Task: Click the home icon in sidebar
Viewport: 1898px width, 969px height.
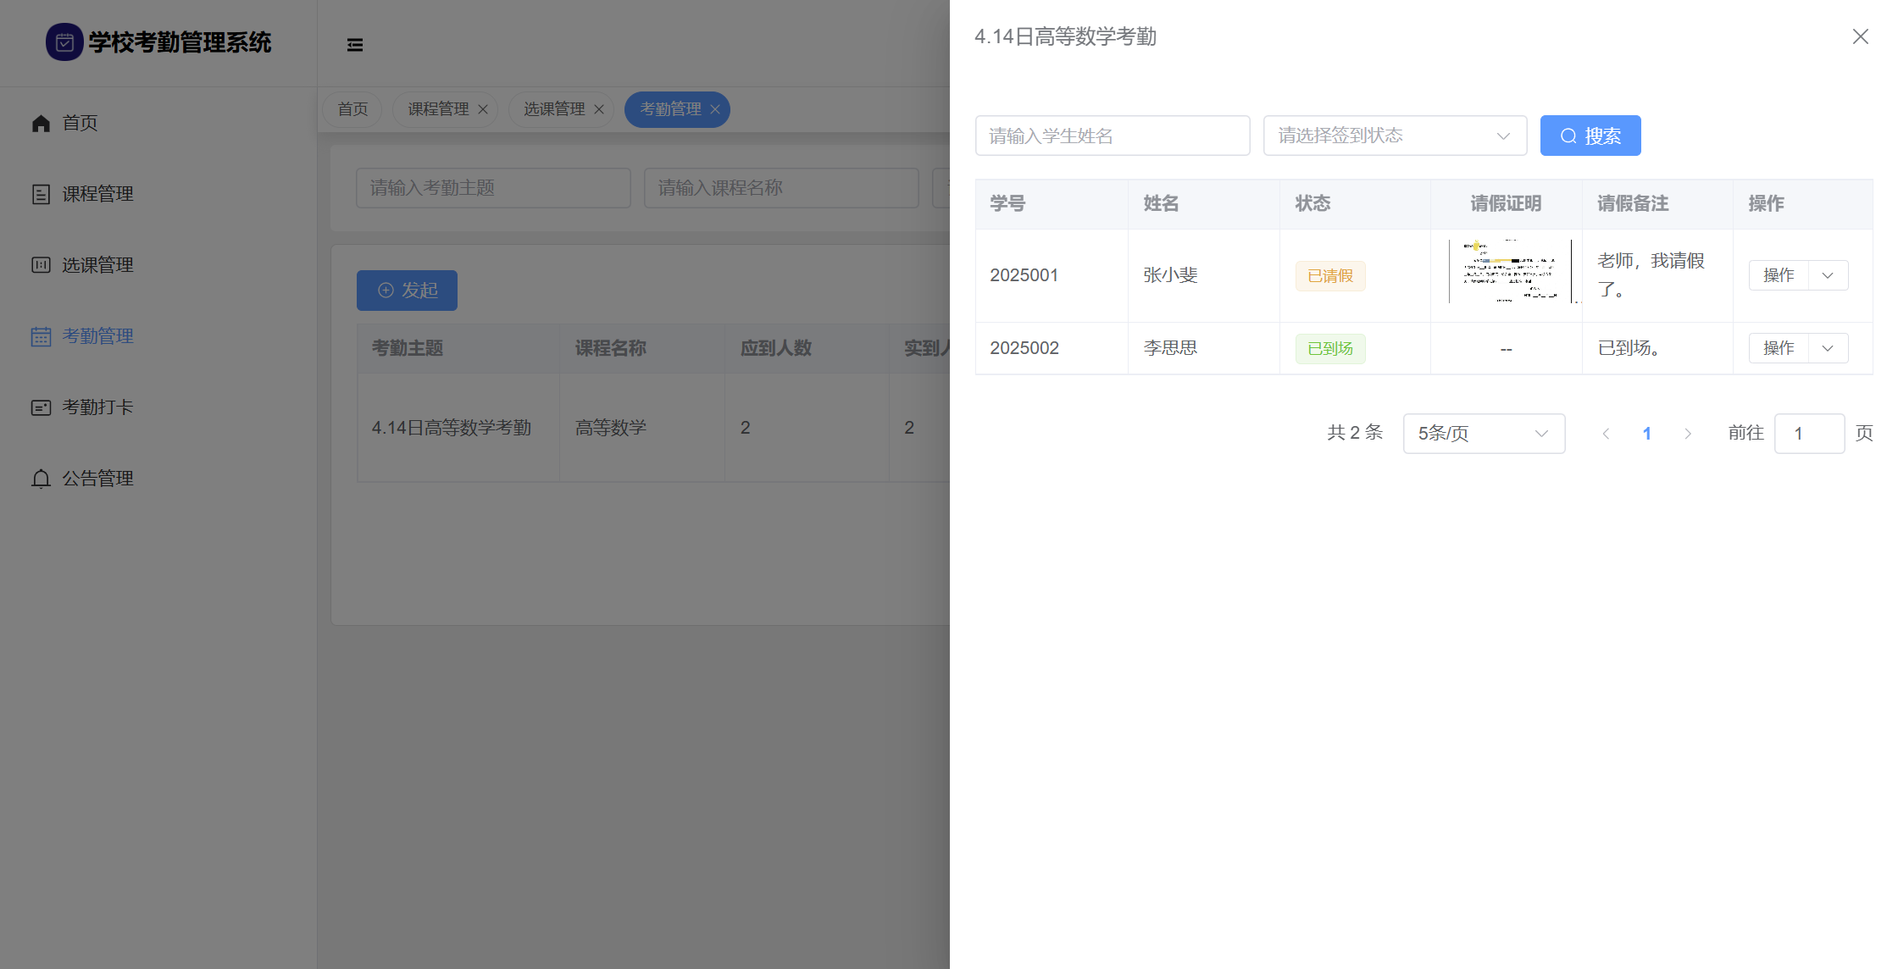Action: [x=41, y=124]
